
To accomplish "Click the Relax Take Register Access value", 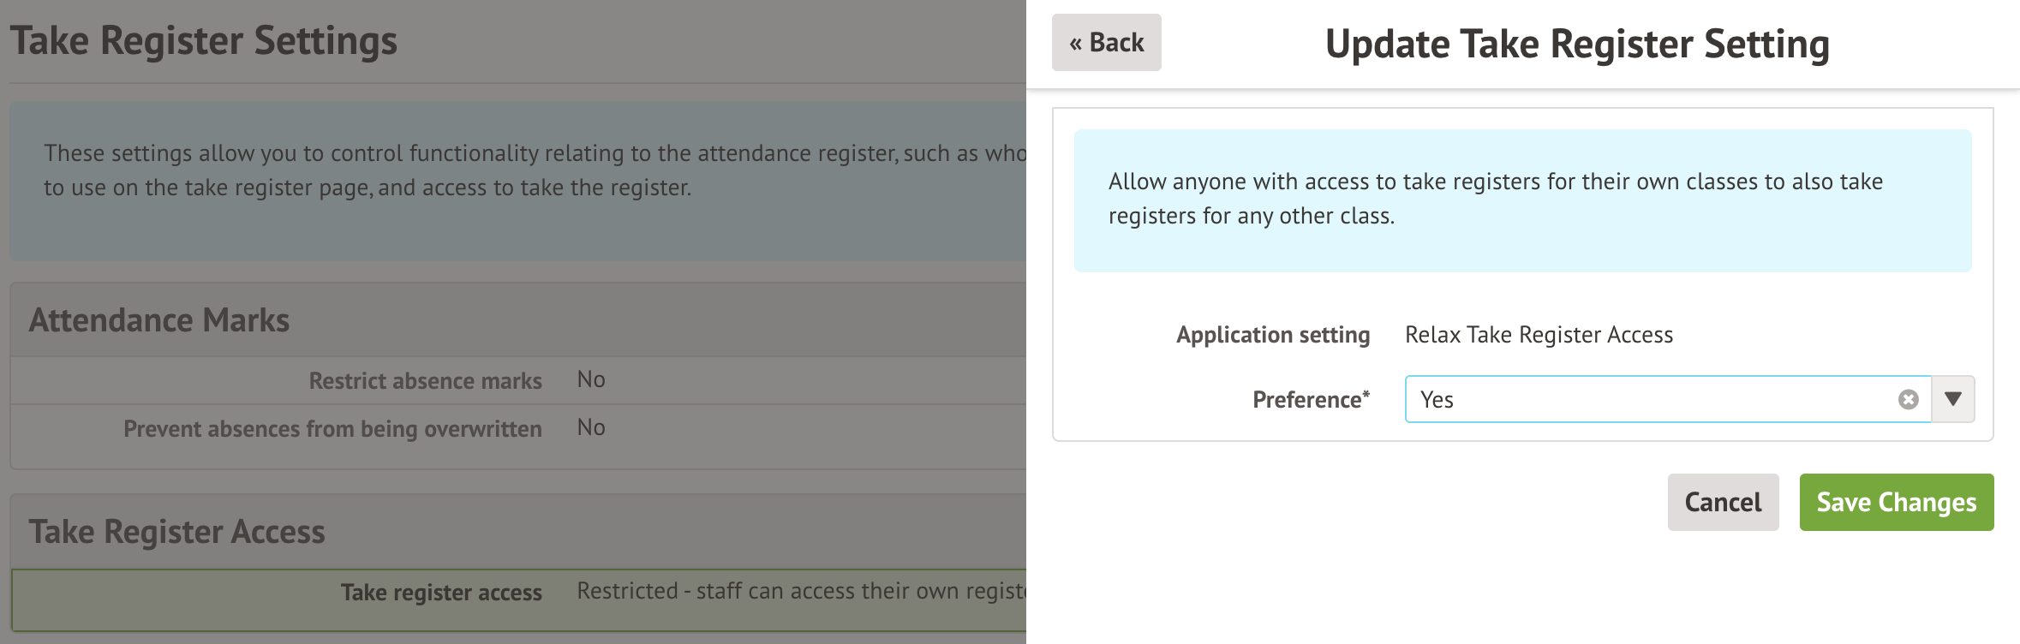I will click(1539, 335).
